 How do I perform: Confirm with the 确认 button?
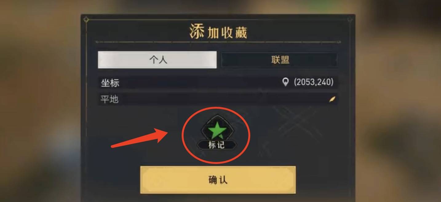tap(218, 180)
